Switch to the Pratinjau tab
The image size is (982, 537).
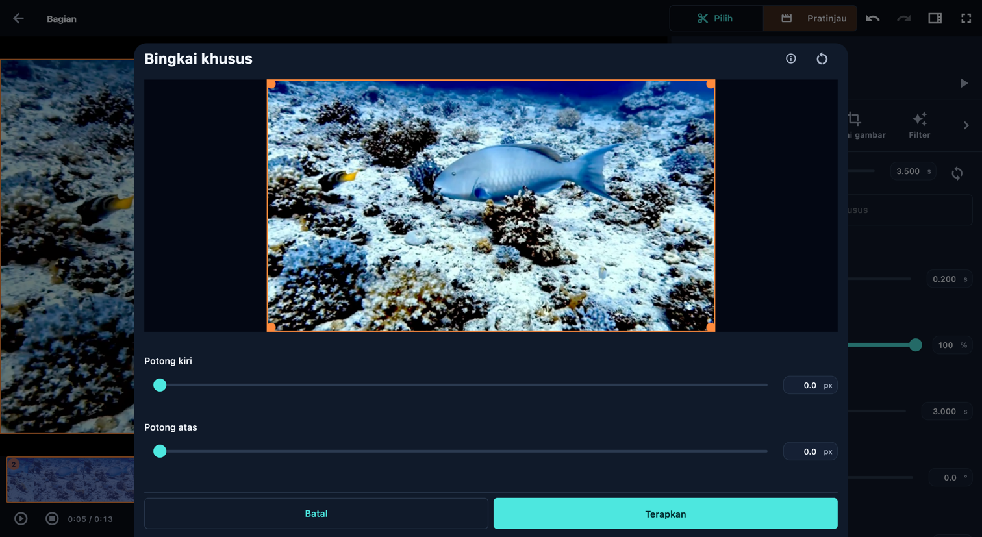point(810,19)
